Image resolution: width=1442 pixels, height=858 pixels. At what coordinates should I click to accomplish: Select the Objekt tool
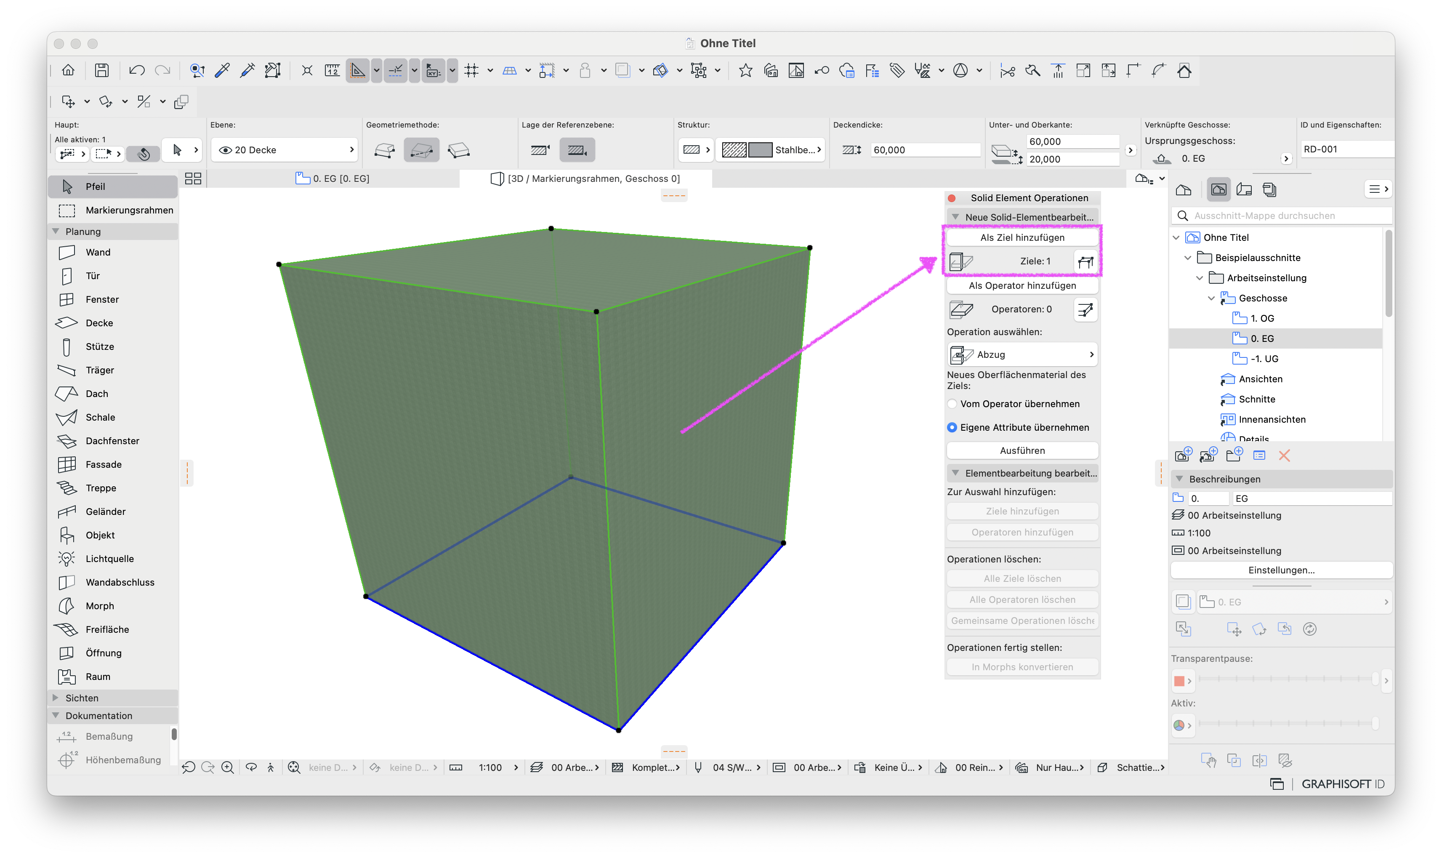click(113, 535)
